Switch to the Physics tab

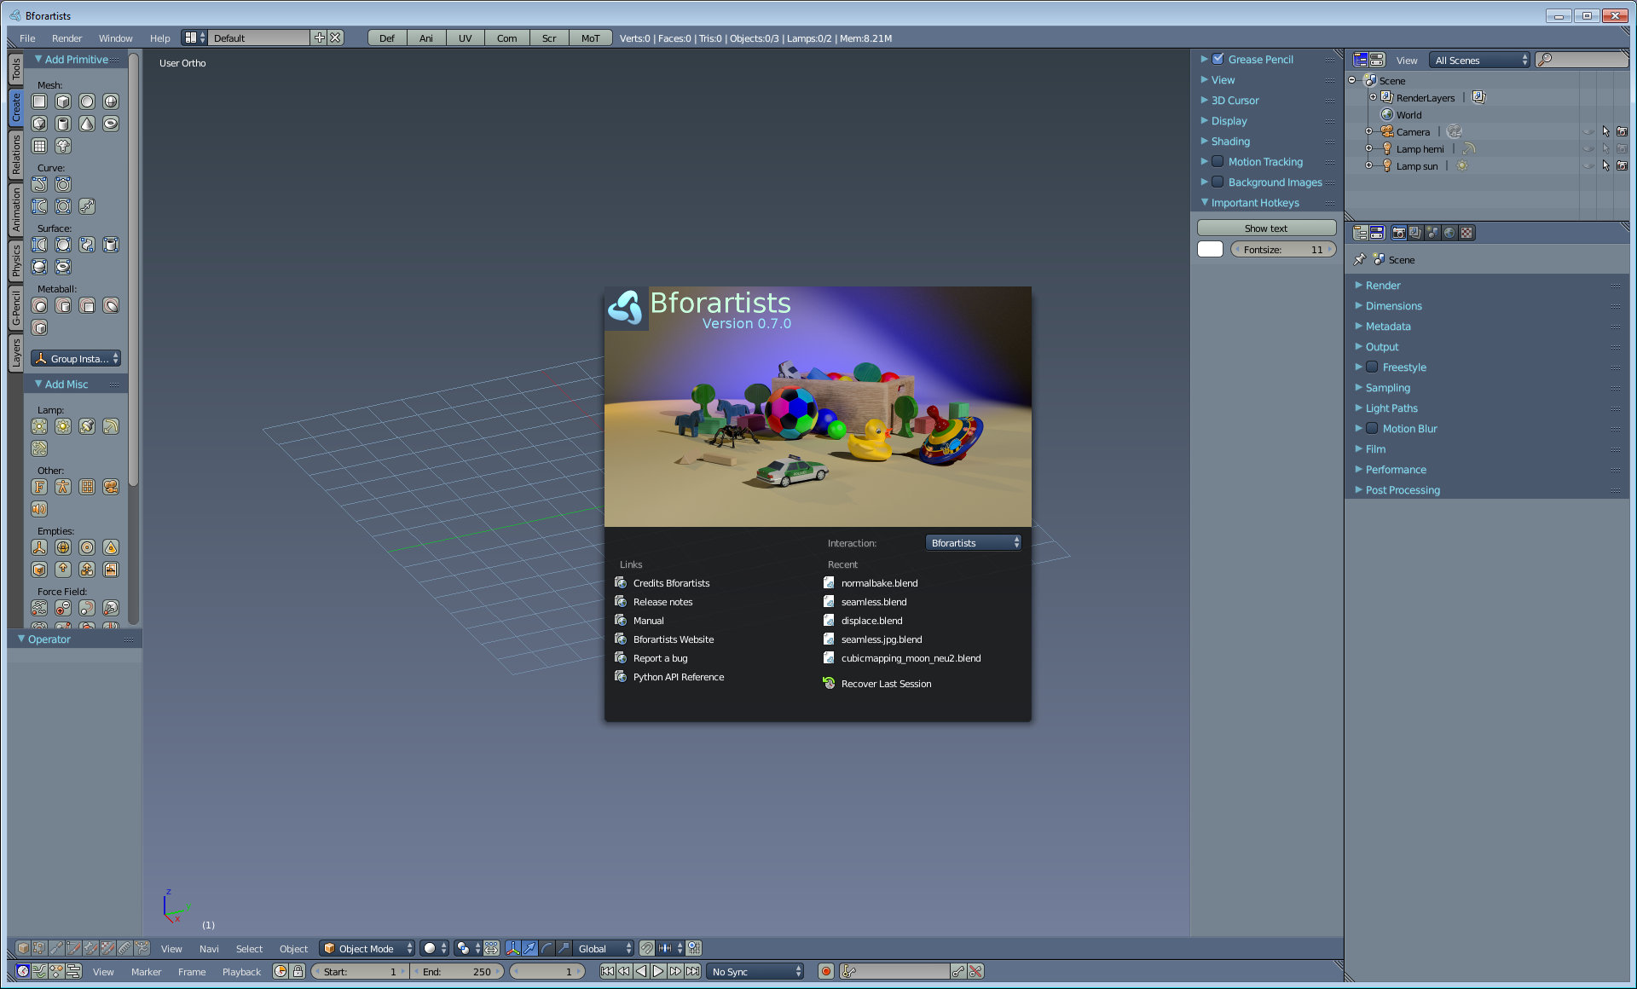(x=15, y=261)
